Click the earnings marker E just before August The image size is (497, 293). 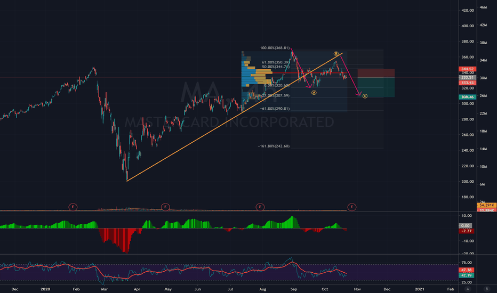[x=260, y=207]
